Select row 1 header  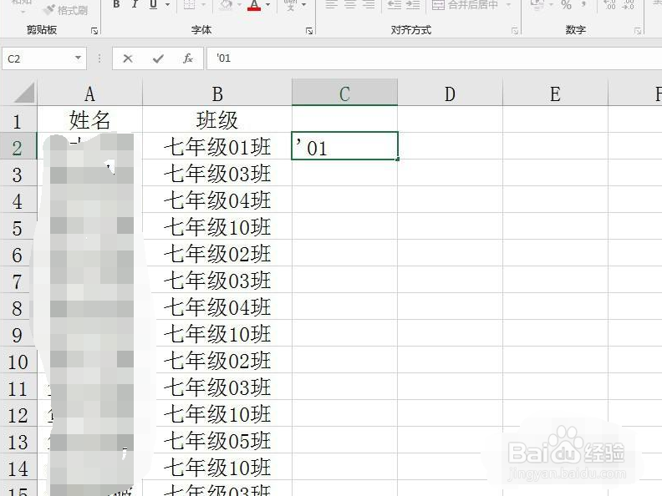coord(18,121)
